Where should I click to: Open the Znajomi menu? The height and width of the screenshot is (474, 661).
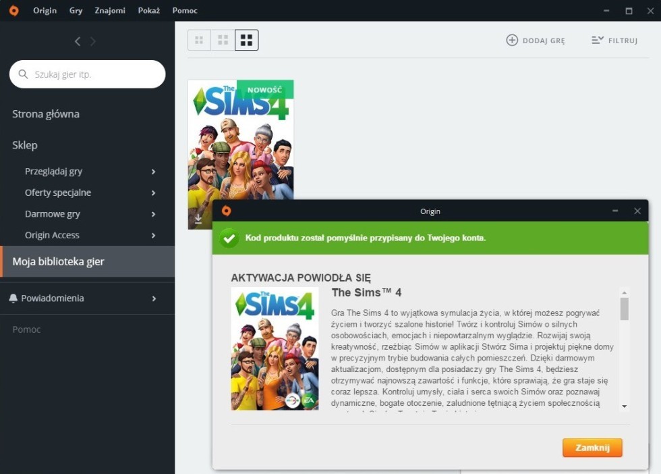110,11
